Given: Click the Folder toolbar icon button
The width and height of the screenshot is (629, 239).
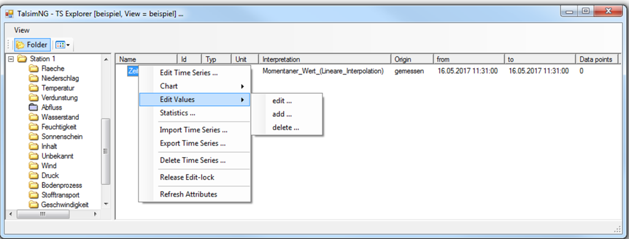Looking at the screenshot, I should [32, 45].
